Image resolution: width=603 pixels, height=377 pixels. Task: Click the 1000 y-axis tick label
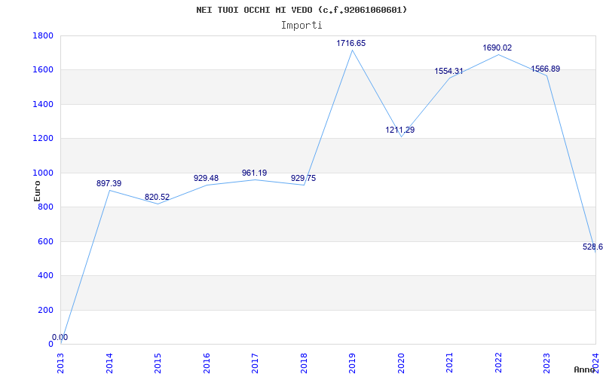pyautogui.click(x=43, y=173)
